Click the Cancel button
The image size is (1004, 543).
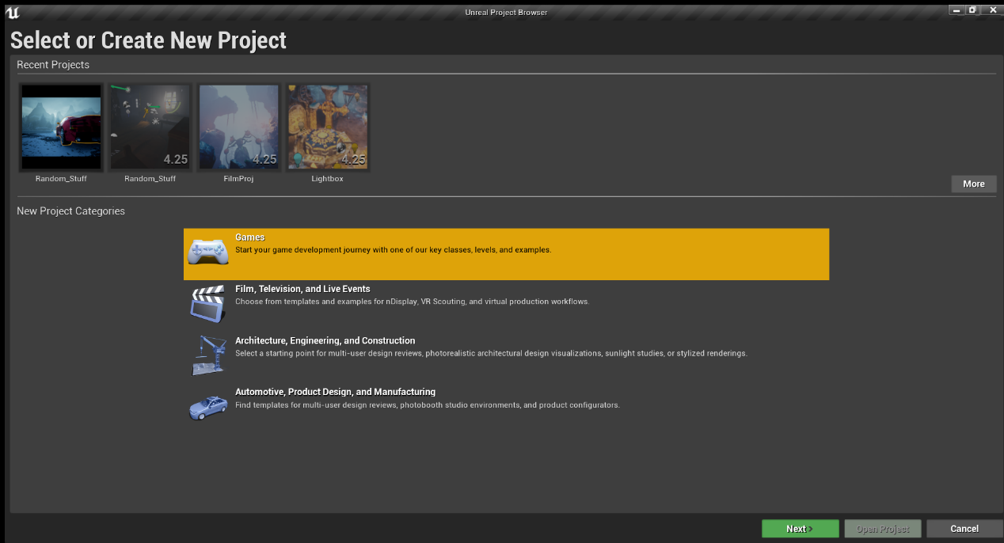pyautogui.click(x=964, y=529)
